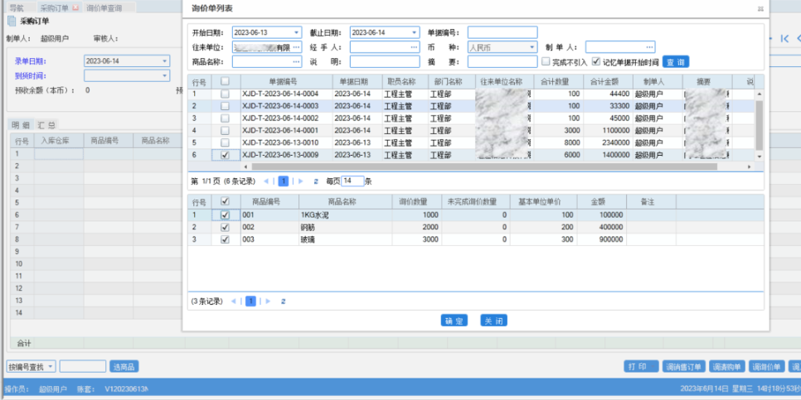Select the 汇总 tab
This screenshot has height=400, width=801.
pos(46,125)
